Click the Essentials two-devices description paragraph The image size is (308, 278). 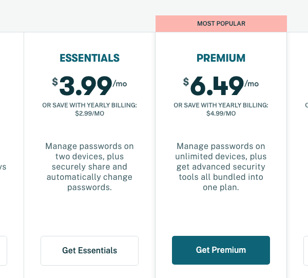pyautogui.click(x=89, y=167)
